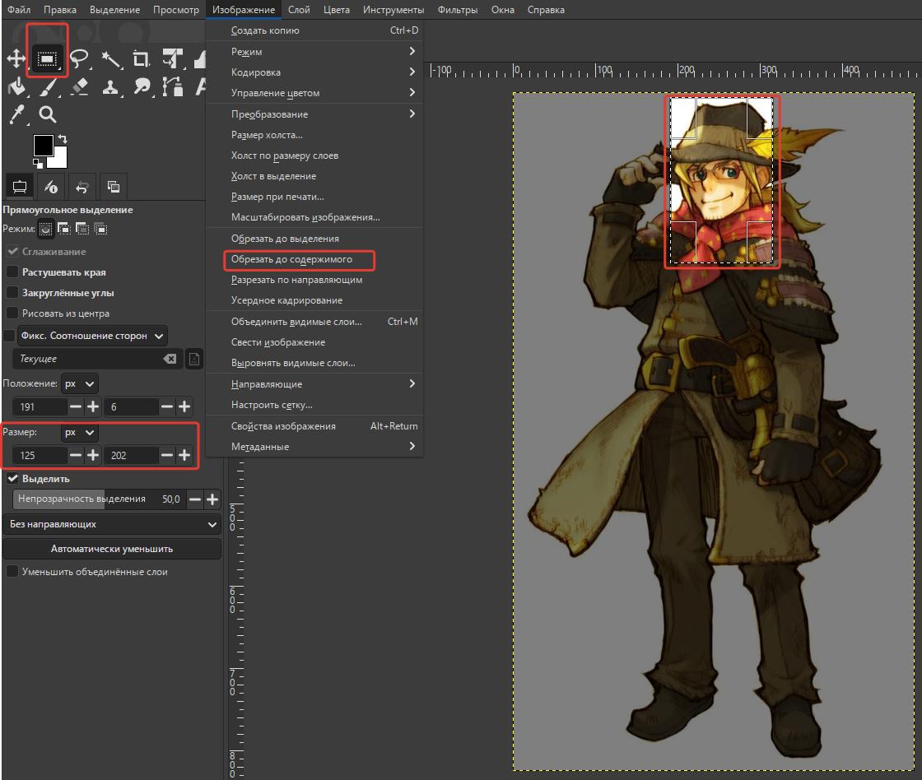
Task: Select the Free Select lasso tool
Action: [79, 58]
